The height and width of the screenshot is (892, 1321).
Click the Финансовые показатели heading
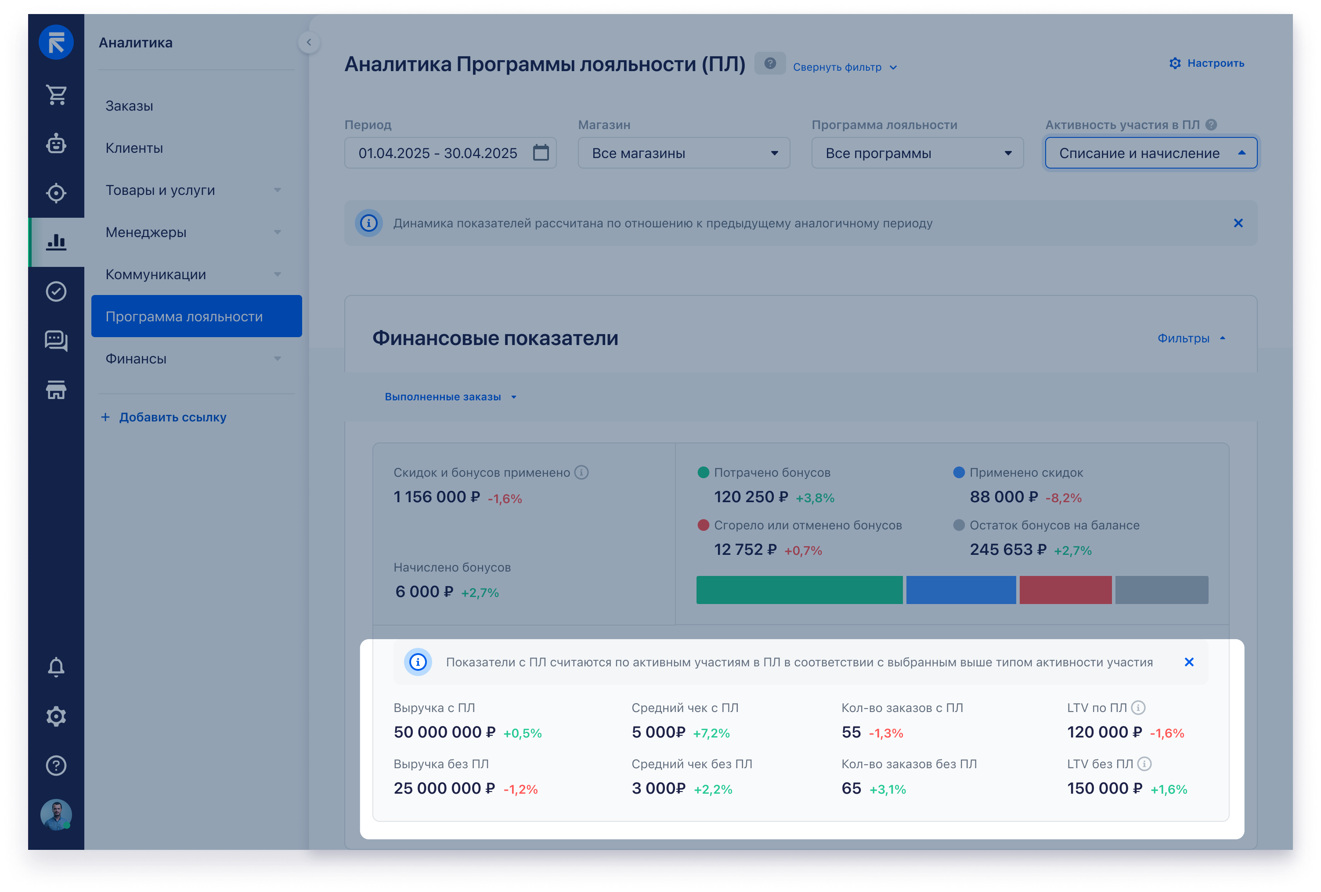click(x=495, y=338)
